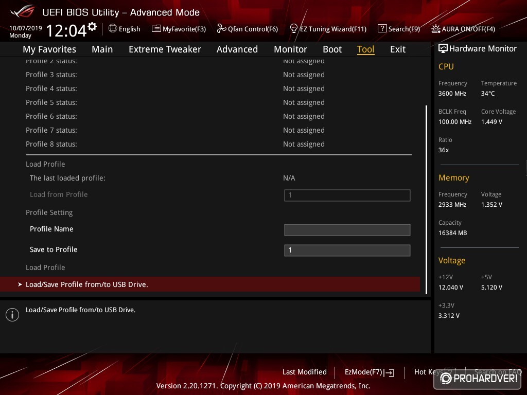Viewport: 527px width, 395px height.
Task: Click the date 10/07/2019
Action: click(26, 28)
